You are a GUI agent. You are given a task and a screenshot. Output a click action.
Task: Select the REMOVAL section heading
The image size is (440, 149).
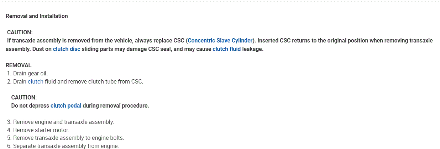click(19, 65)
